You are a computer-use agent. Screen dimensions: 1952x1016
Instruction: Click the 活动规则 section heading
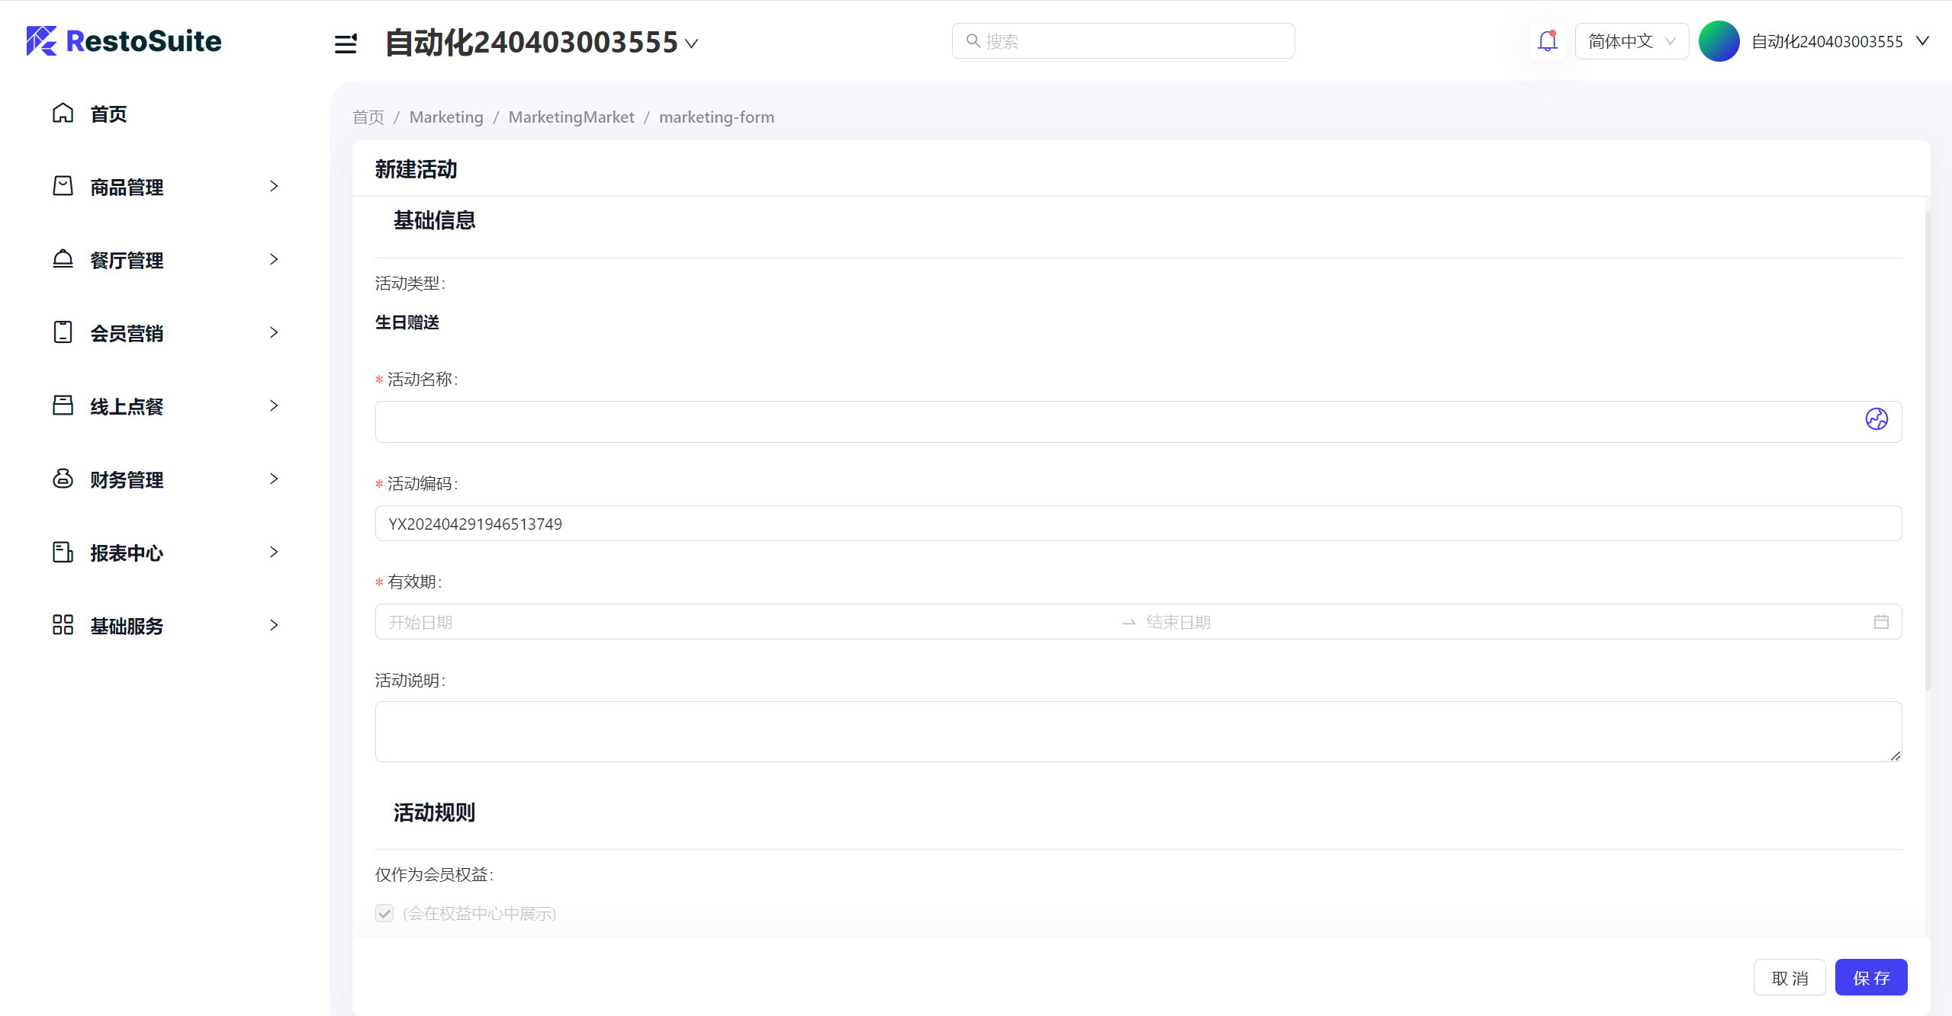pos(434,812)
